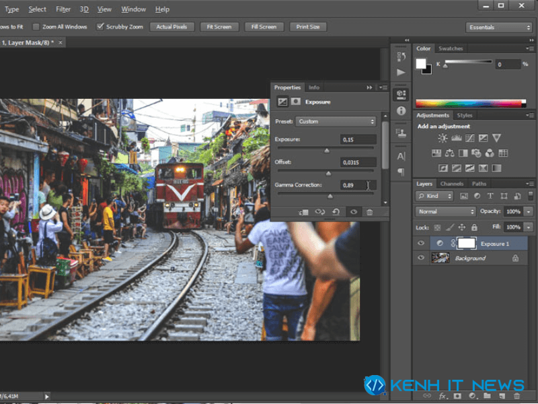
Task: Open the Character panel icon
Action: (401, 156)
